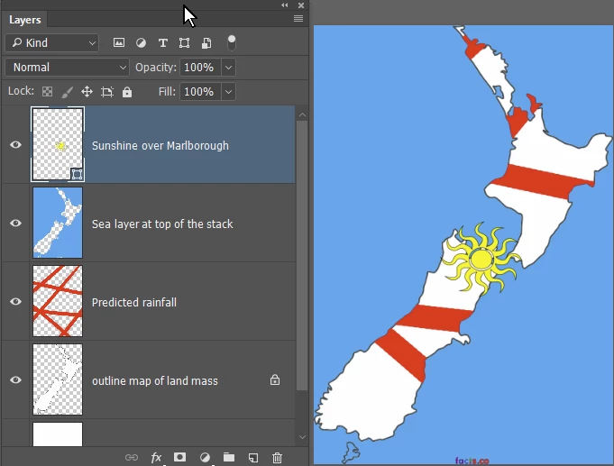614x466 pixels.
Task: Lock transparent pixels icon
Action: click(48, 92)
